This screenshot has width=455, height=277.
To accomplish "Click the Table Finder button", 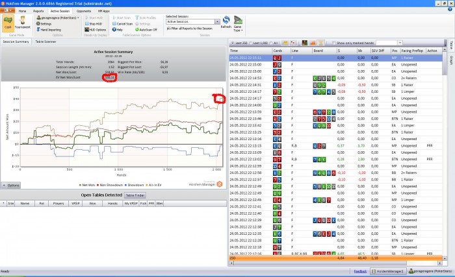I will [135, 195].
